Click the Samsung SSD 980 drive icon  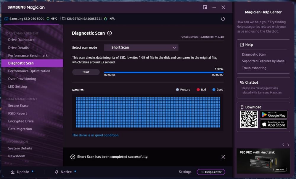pos(7,19)
